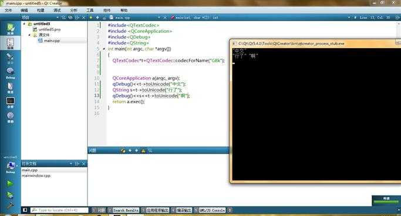
Task: Collapse the untitled5 project tree node
Action: (x=24, y=24)
